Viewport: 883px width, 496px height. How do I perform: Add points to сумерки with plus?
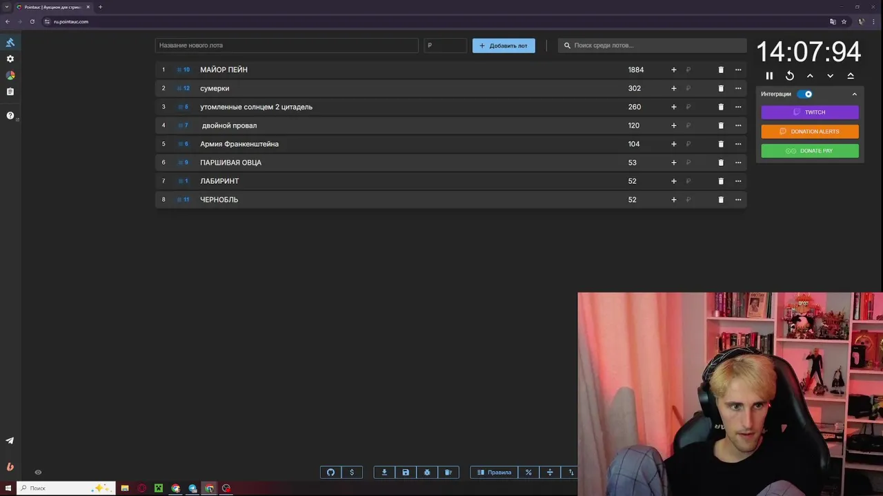pos(674,88)
